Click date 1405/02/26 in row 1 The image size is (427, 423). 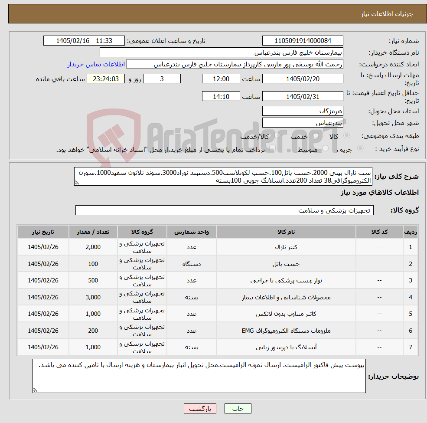point(43,247)
